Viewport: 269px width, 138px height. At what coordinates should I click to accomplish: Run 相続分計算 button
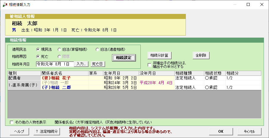pos(159,55)
